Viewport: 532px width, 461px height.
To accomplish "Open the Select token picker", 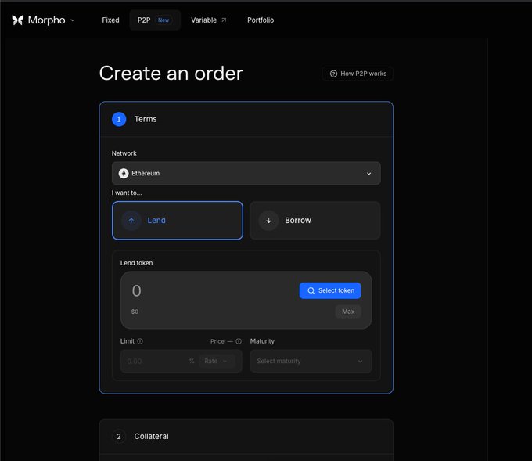I will coord(330,290).
